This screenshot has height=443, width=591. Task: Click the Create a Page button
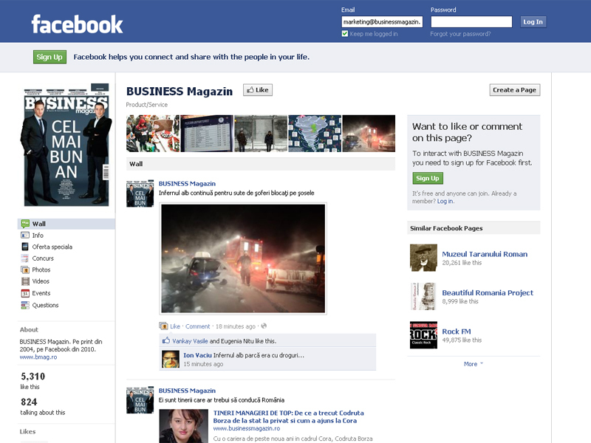coord(514,90)
